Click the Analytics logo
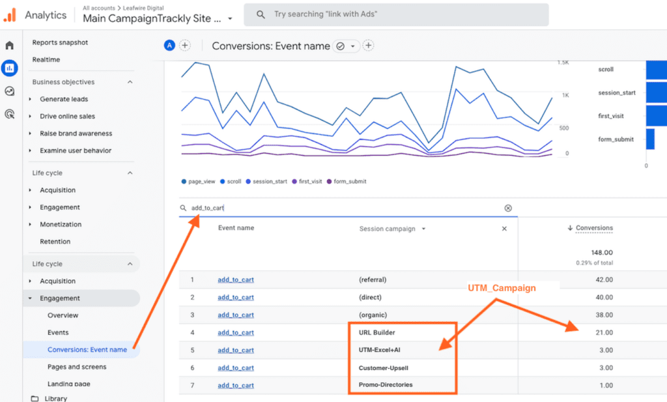This screenshot has width=667, height=402. [x=10, y=14]
